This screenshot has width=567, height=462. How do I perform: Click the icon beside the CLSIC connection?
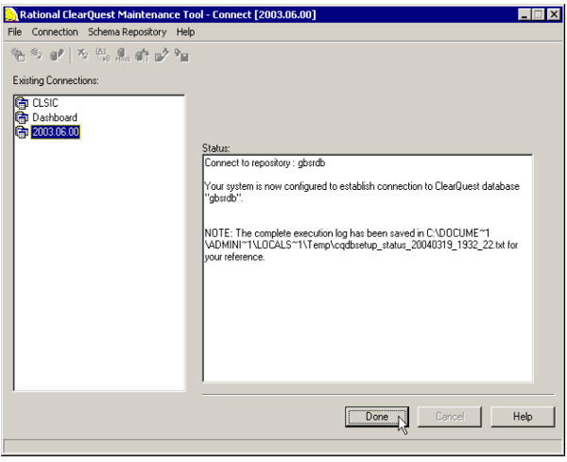(x=22, y=103)
